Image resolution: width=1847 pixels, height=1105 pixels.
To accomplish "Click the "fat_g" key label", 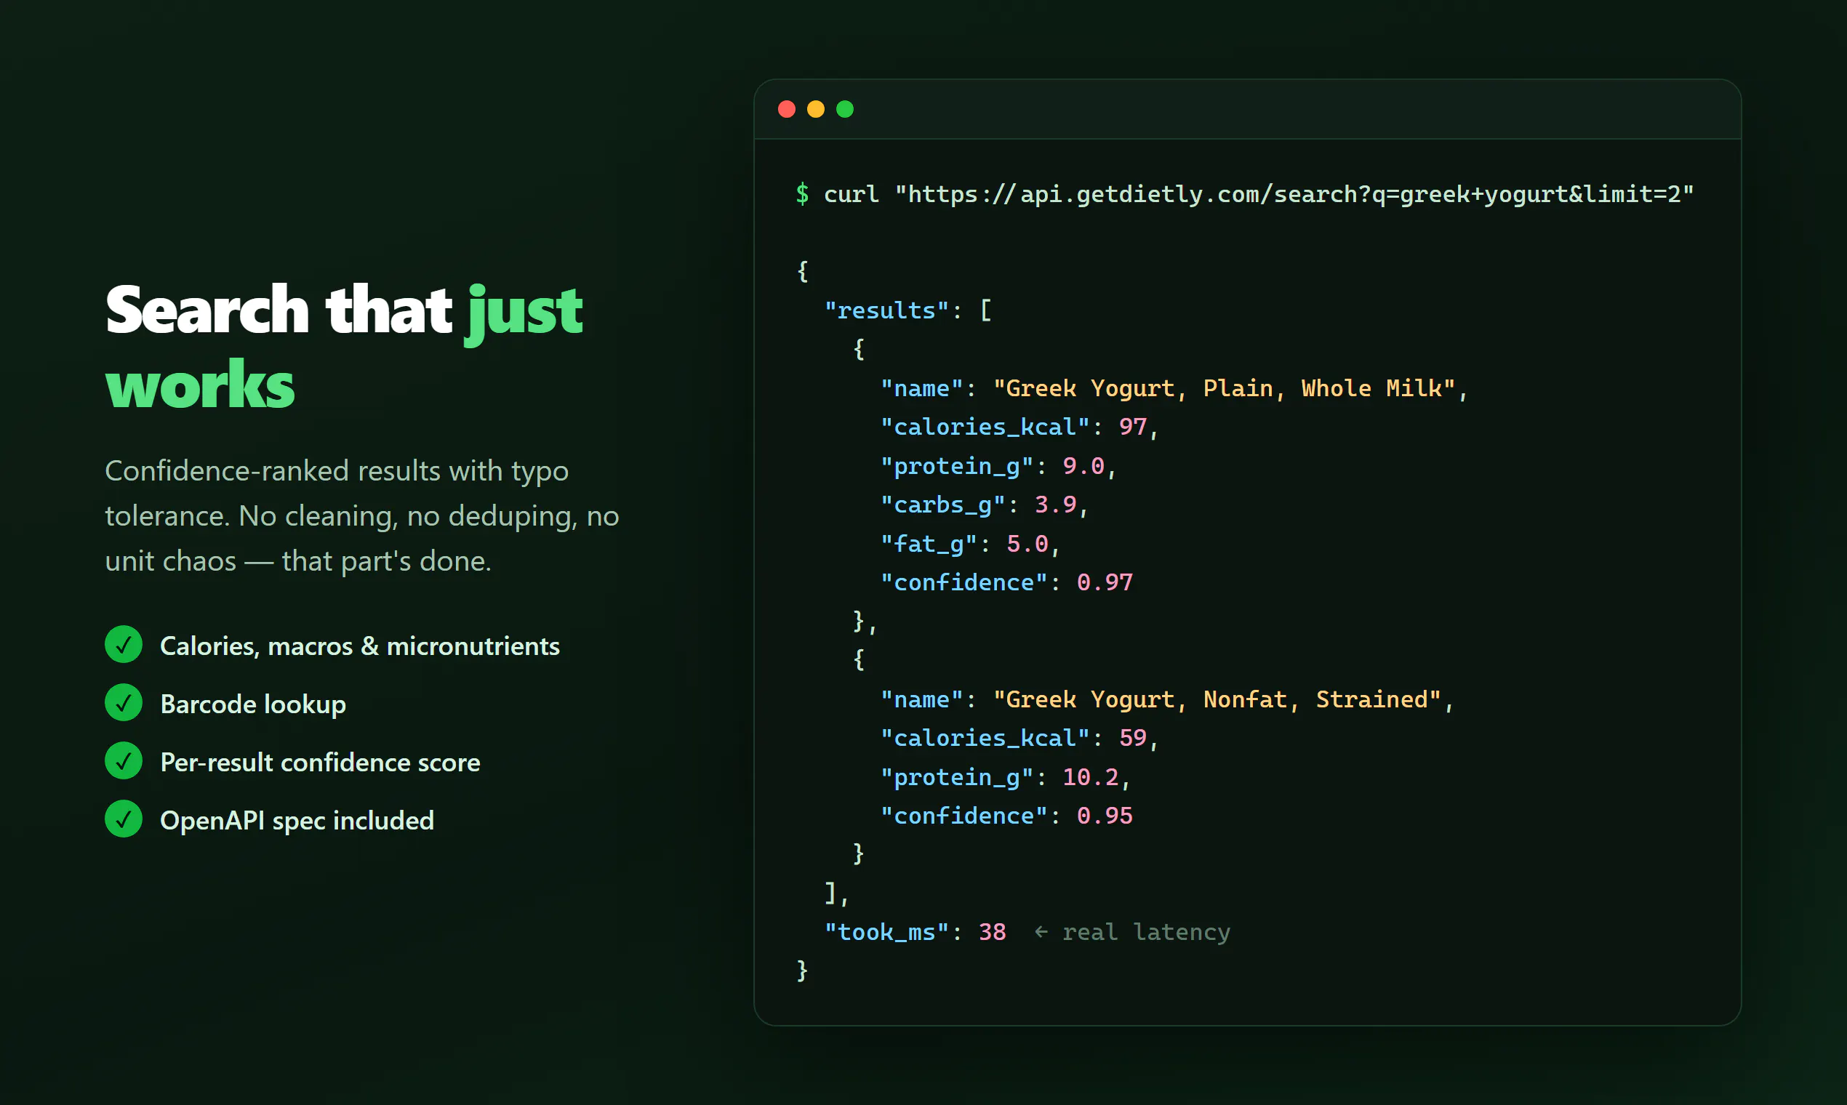I will 928,545.
